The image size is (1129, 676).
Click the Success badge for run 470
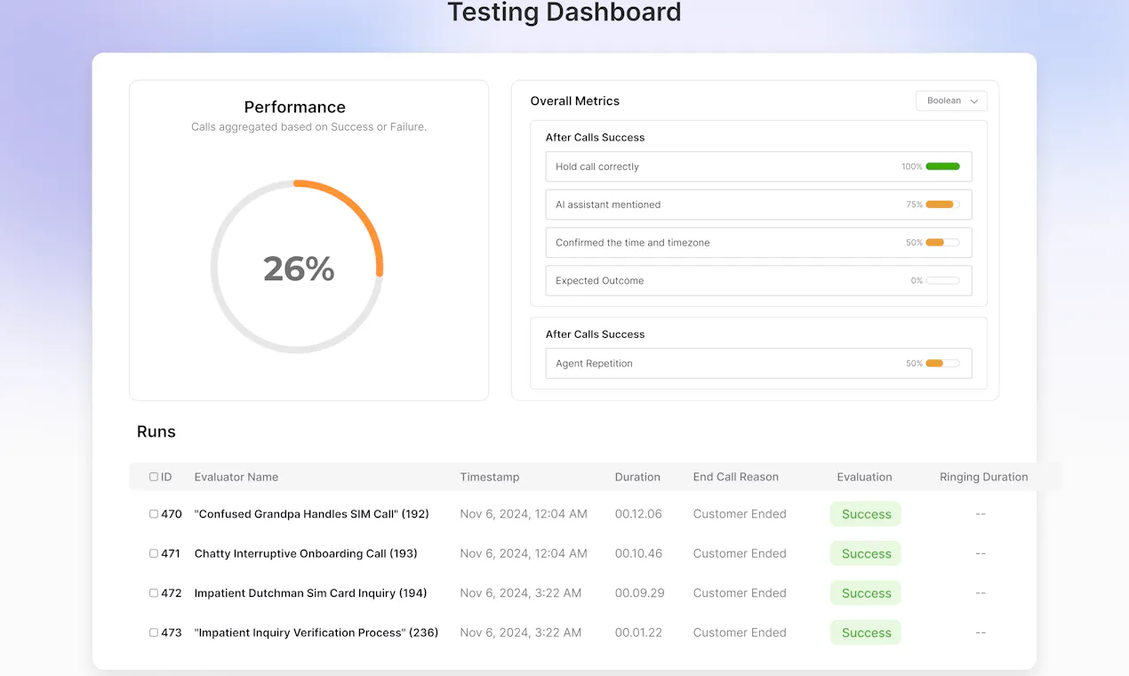coord(866,514)
